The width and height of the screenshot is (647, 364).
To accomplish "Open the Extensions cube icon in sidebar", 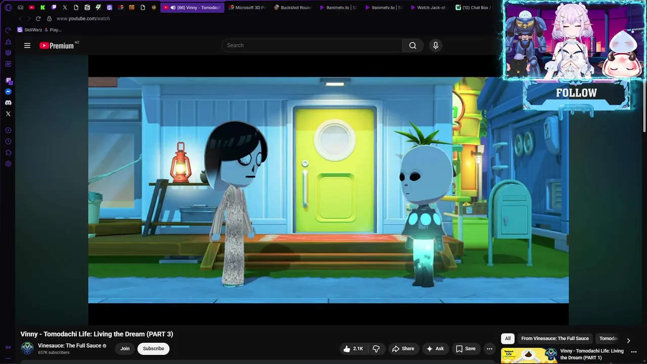I will coord(8,153).
